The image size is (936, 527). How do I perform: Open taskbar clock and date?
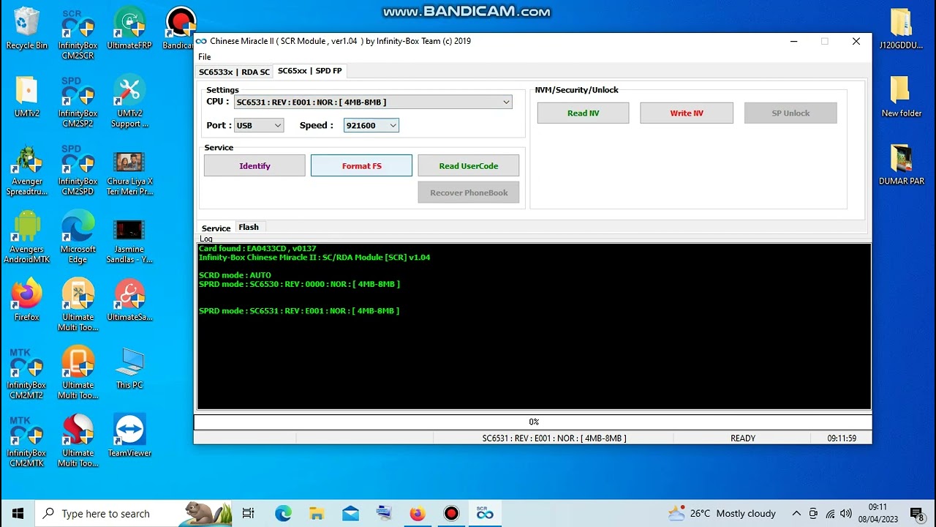point(877,513)
